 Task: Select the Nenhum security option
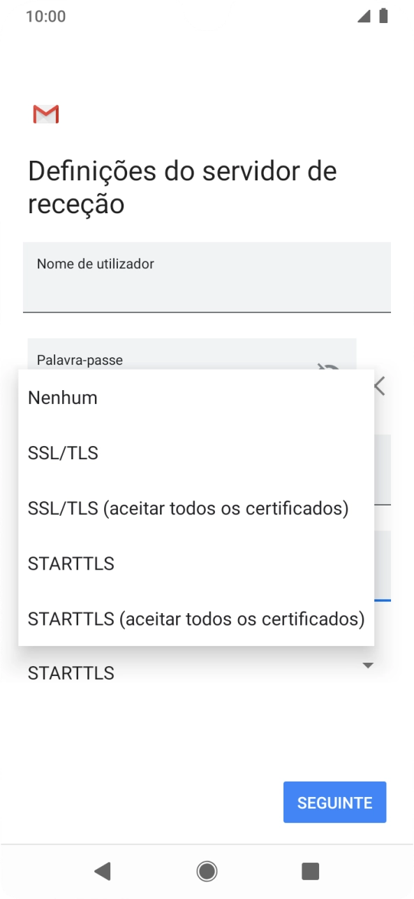62,397
